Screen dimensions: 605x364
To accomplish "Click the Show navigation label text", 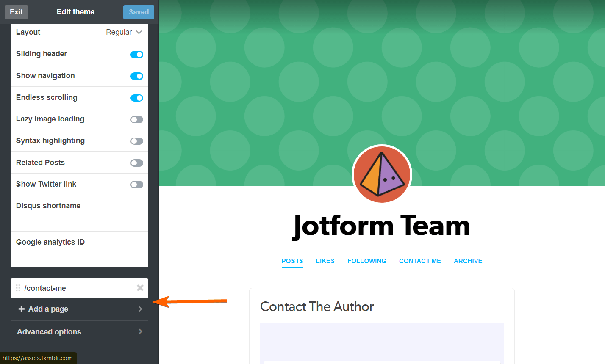I will click(45, 76).
